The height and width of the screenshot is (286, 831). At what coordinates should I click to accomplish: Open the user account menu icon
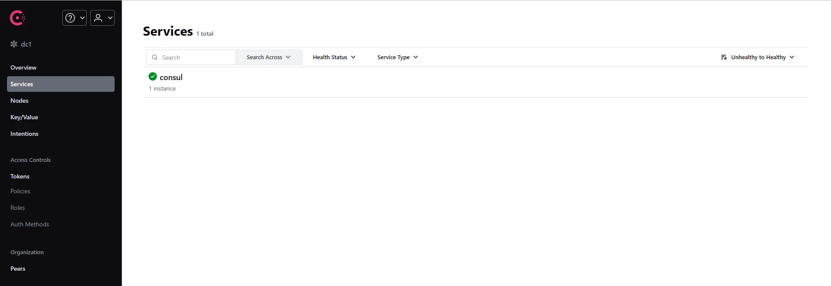[x=98, y=18]
